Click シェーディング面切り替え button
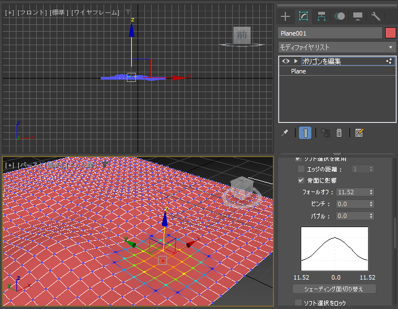 [x=334, y=289]
